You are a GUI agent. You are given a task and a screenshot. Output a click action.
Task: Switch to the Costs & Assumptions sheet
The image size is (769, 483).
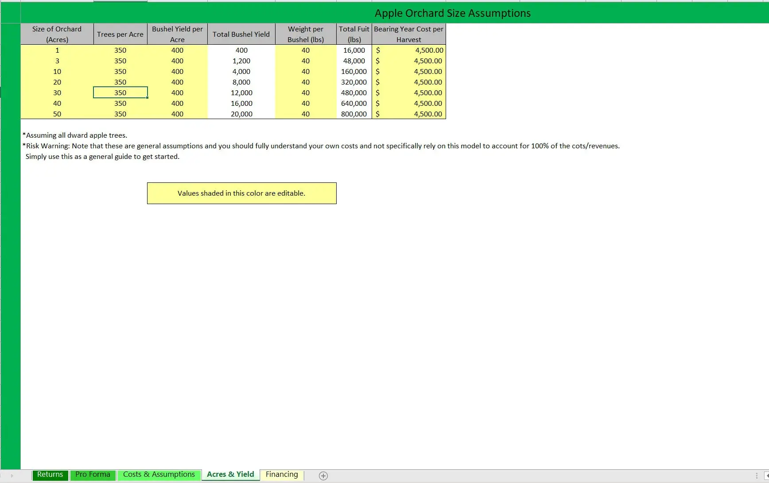click(159, 474)
